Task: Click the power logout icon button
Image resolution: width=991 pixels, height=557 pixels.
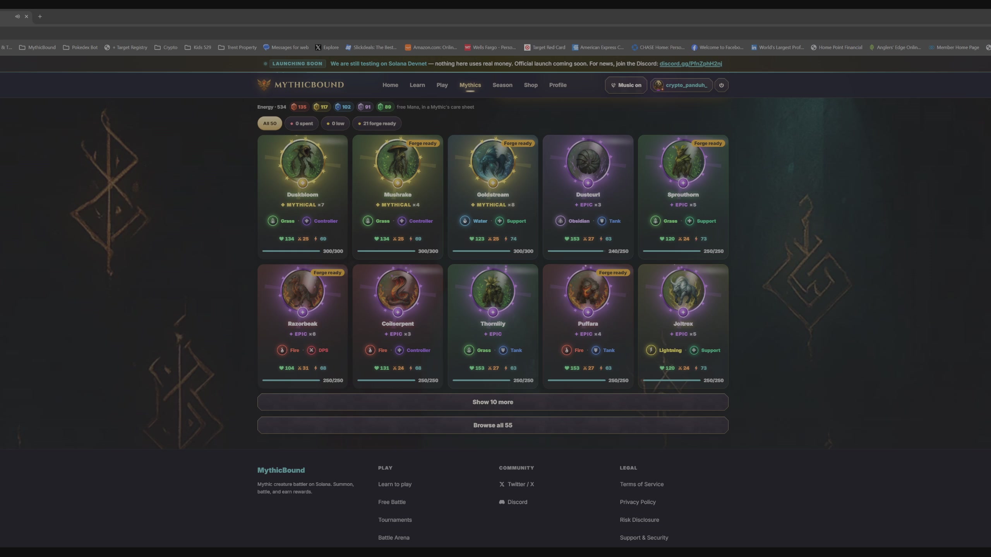Action: tap(721, 85)
